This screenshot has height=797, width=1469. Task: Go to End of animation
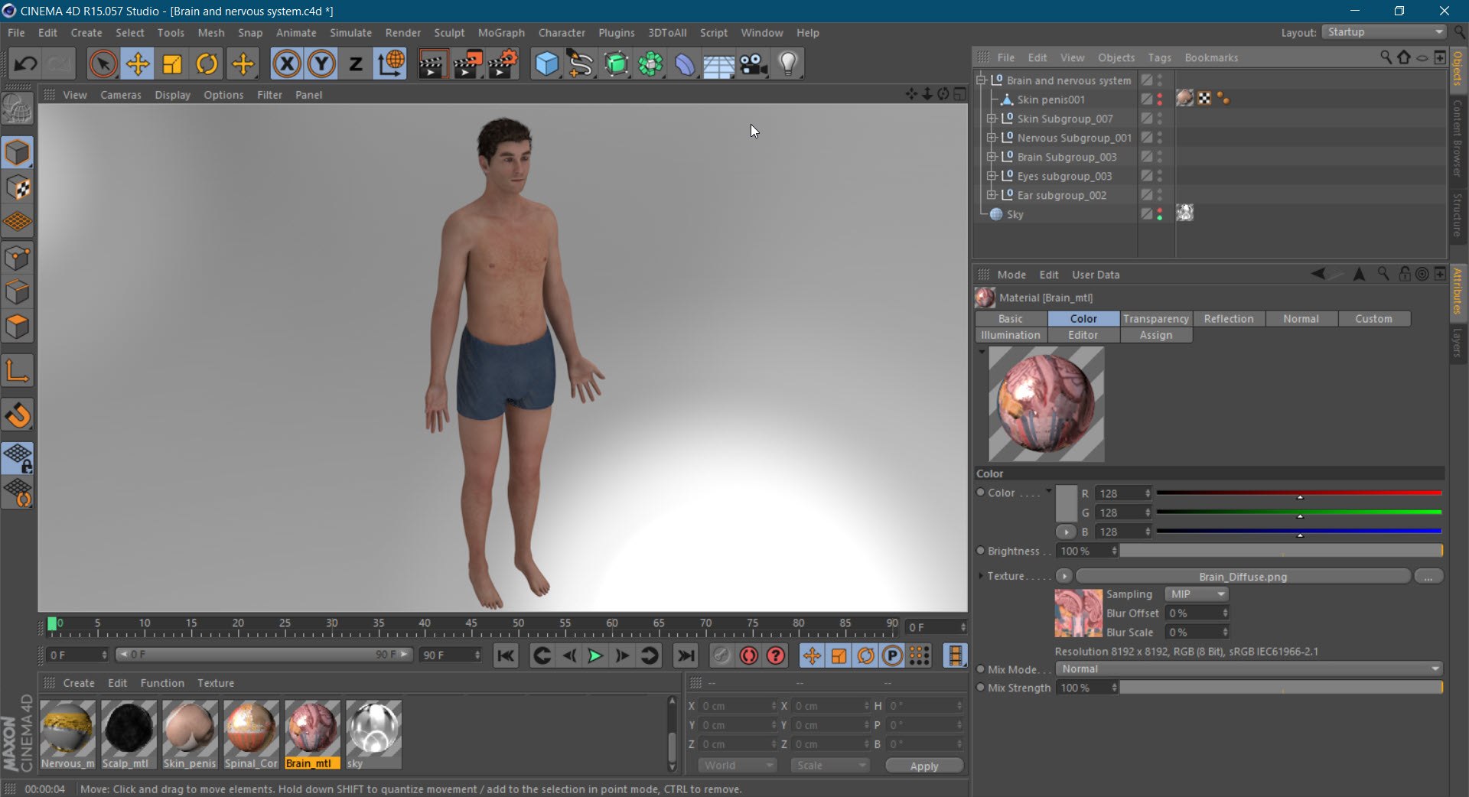(x=686, y=655)
